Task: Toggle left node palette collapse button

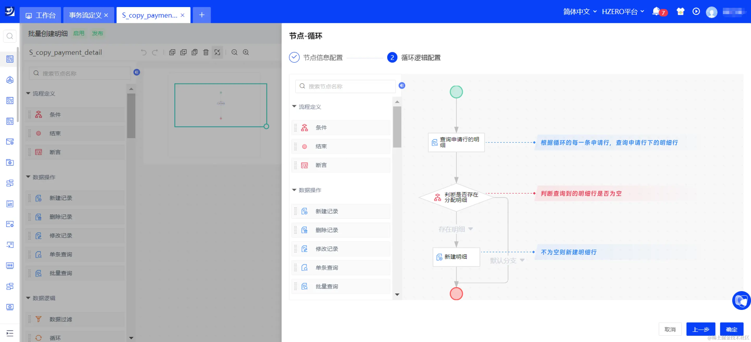Action: 136,72
